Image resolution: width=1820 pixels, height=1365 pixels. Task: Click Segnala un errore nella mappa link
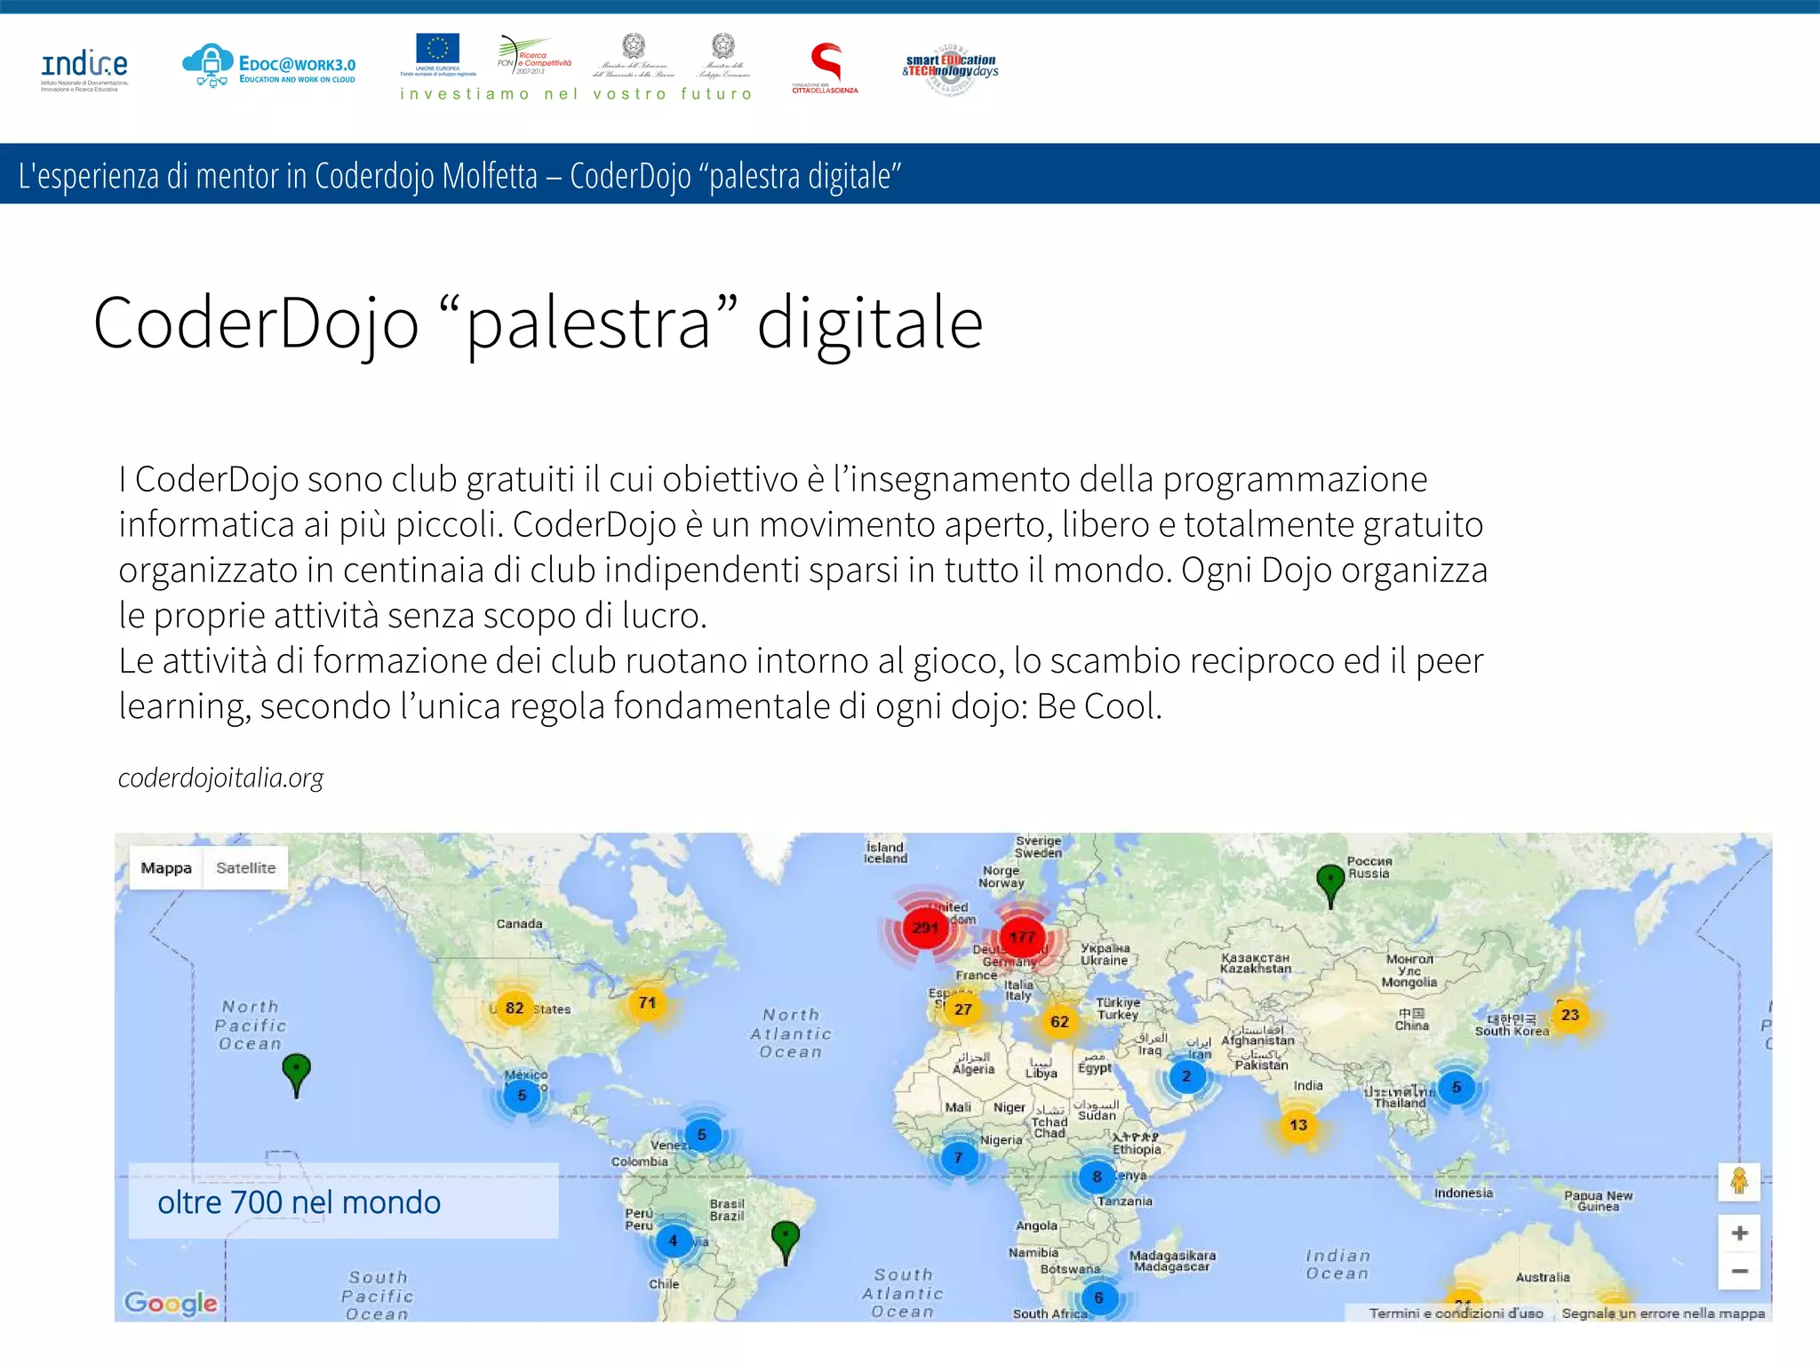(1664, 1313)
